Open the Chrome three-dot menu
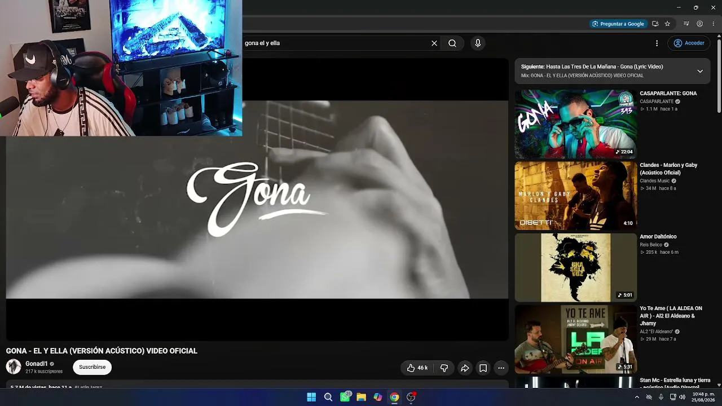This screenshot has height=406, width=722. click(713, 24)
